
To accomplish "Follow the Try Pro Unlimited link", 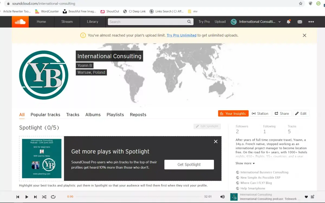I will pos(181,35).
